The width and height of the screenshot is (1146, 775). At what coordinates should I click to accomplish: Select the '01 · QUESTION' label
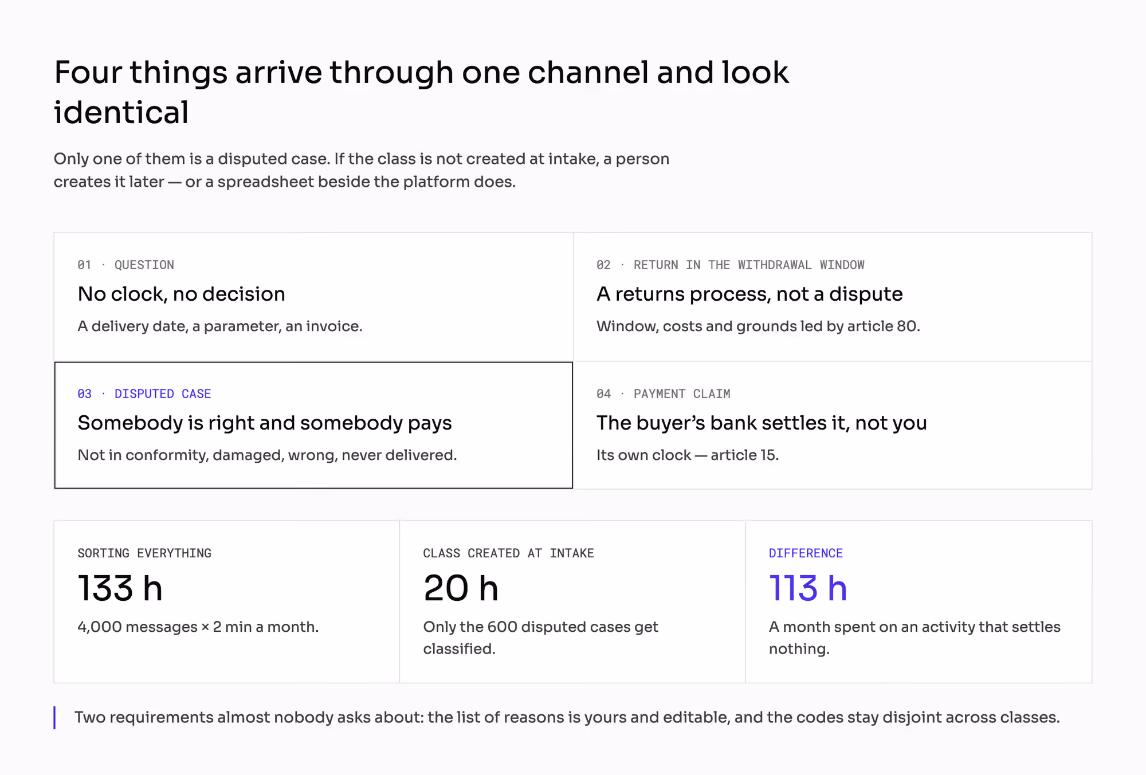coord(125,265)
